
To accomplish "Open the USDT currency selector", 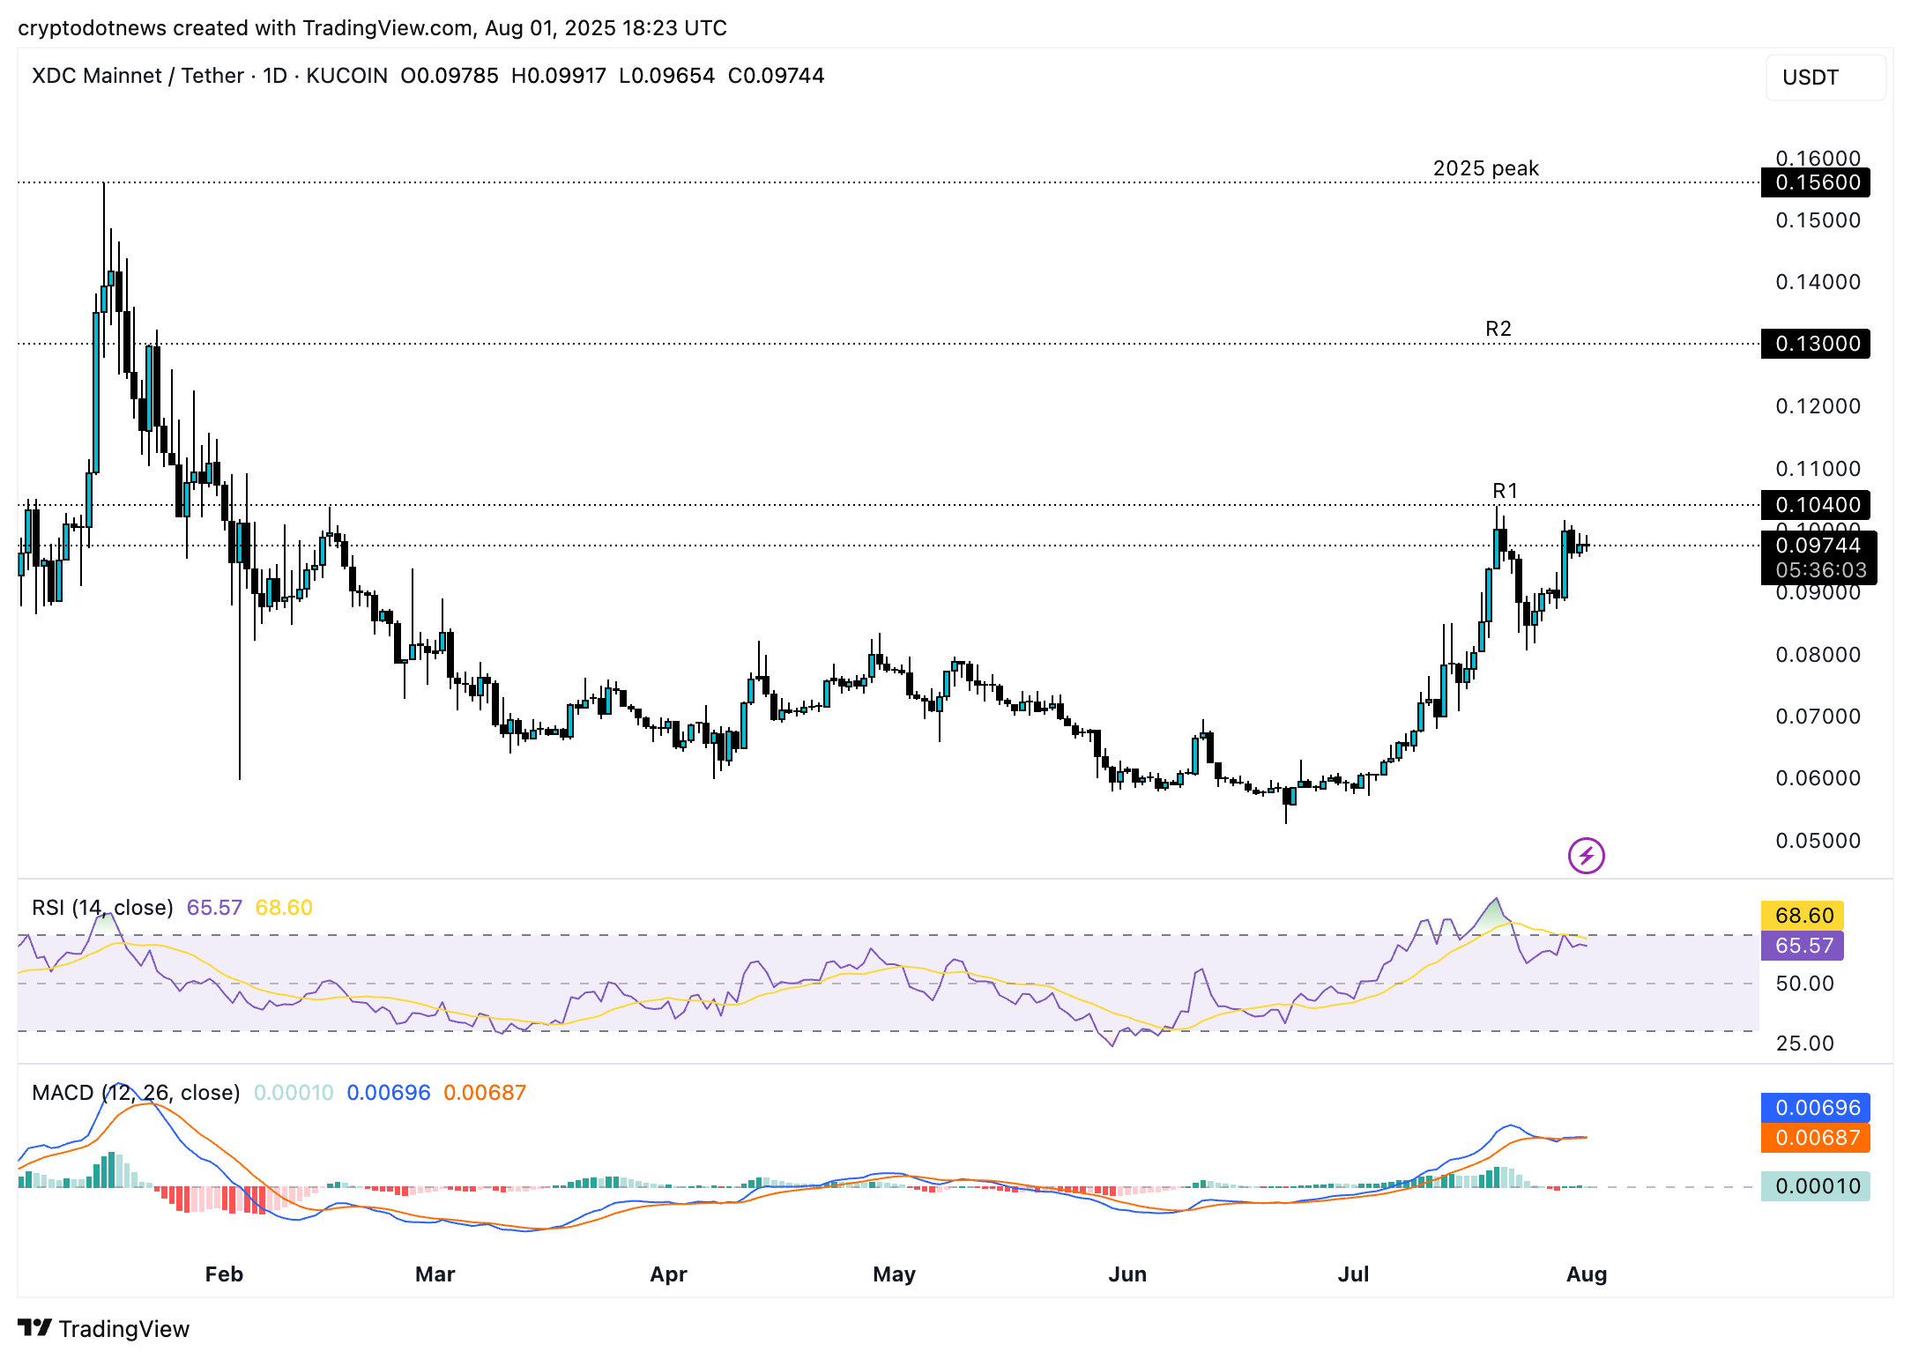I will click(x=1825, y=78).
